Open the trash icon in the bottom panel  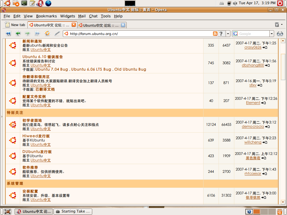click(280, 212)
